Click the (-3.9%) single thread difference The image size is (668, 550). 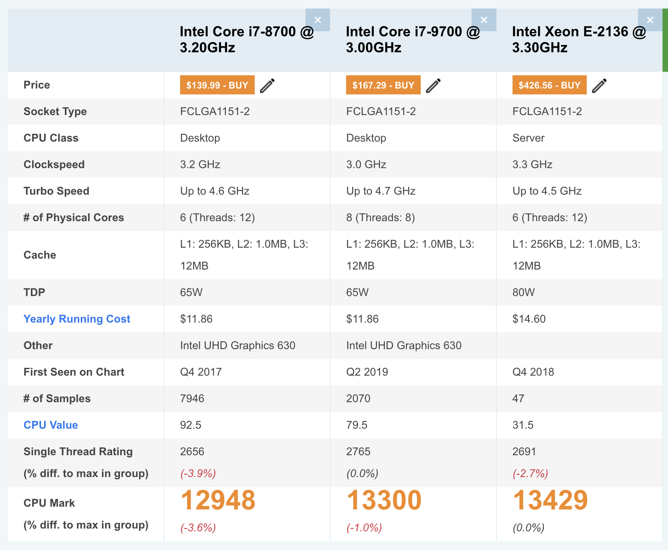coord(198,473)
